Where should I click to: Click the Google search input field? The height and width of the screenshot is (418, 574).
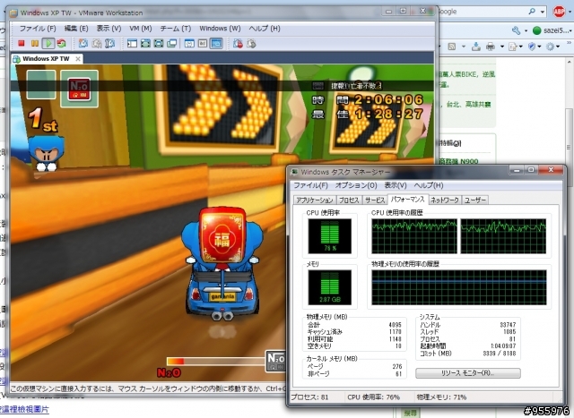[482, 12]
